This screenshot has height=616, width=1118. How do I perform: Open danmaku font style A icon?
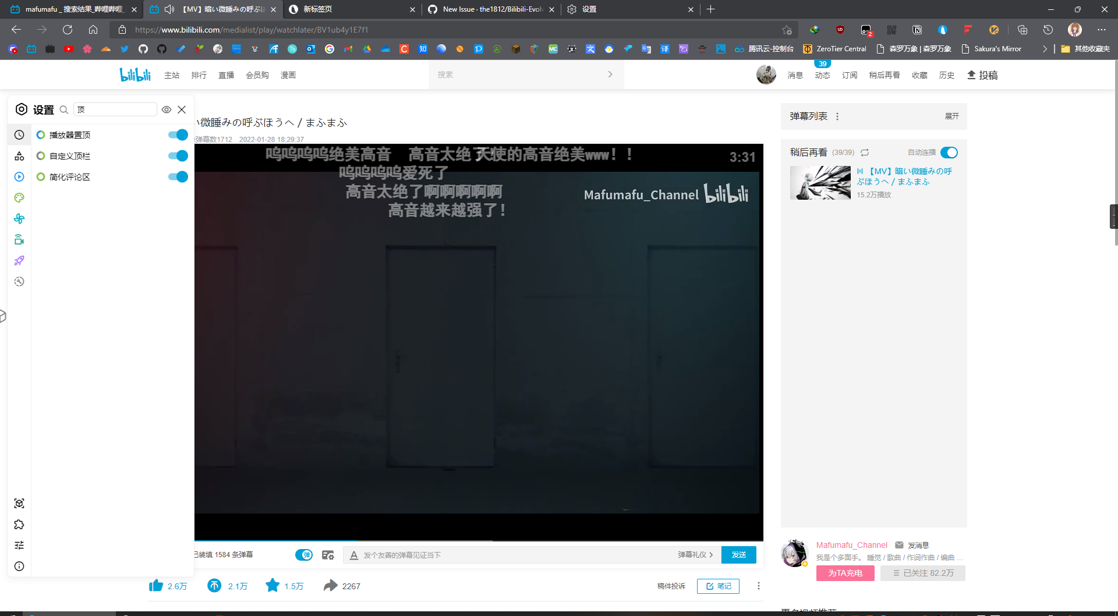353,555
